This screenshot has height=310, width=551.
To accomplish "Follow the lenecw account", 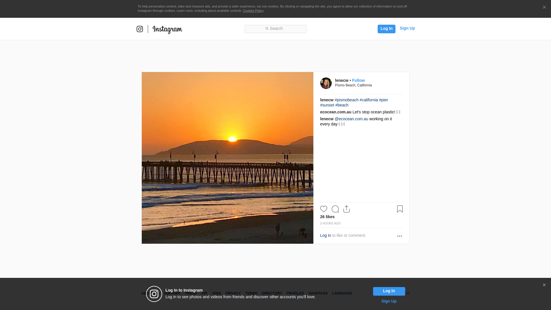I will click(x=358, y=80).
